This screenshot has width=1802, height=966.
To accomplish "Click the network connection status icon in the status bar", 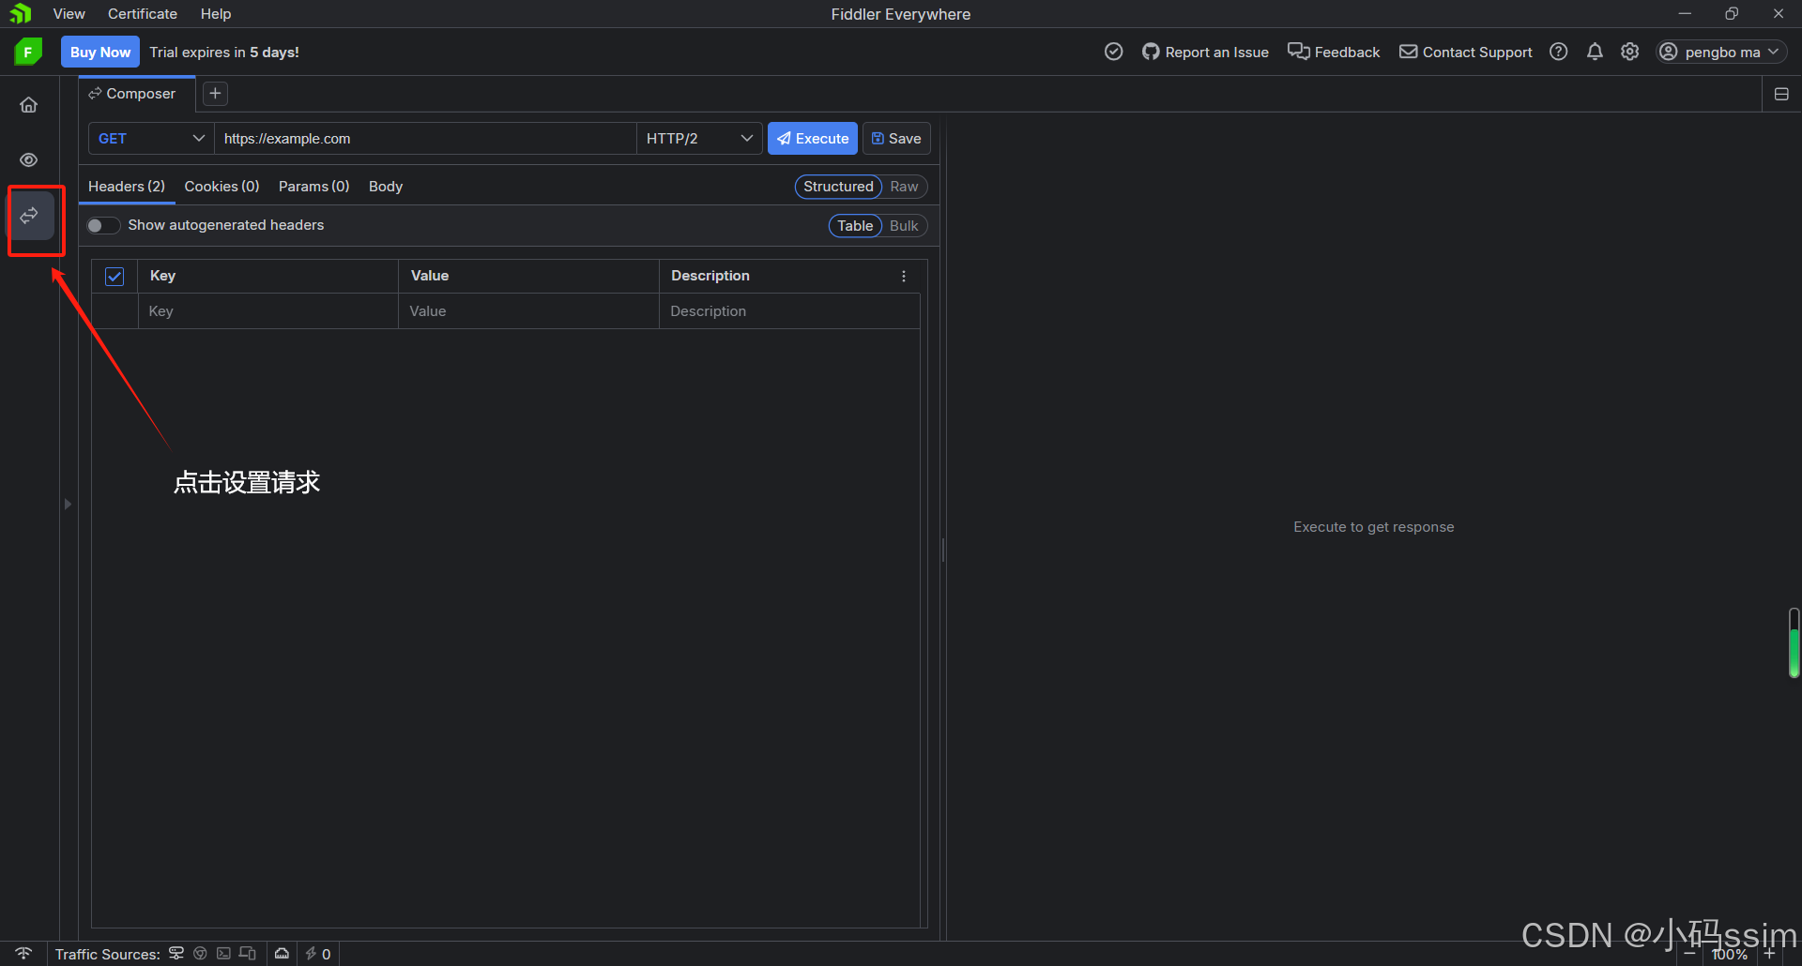I will coord(23,953).
